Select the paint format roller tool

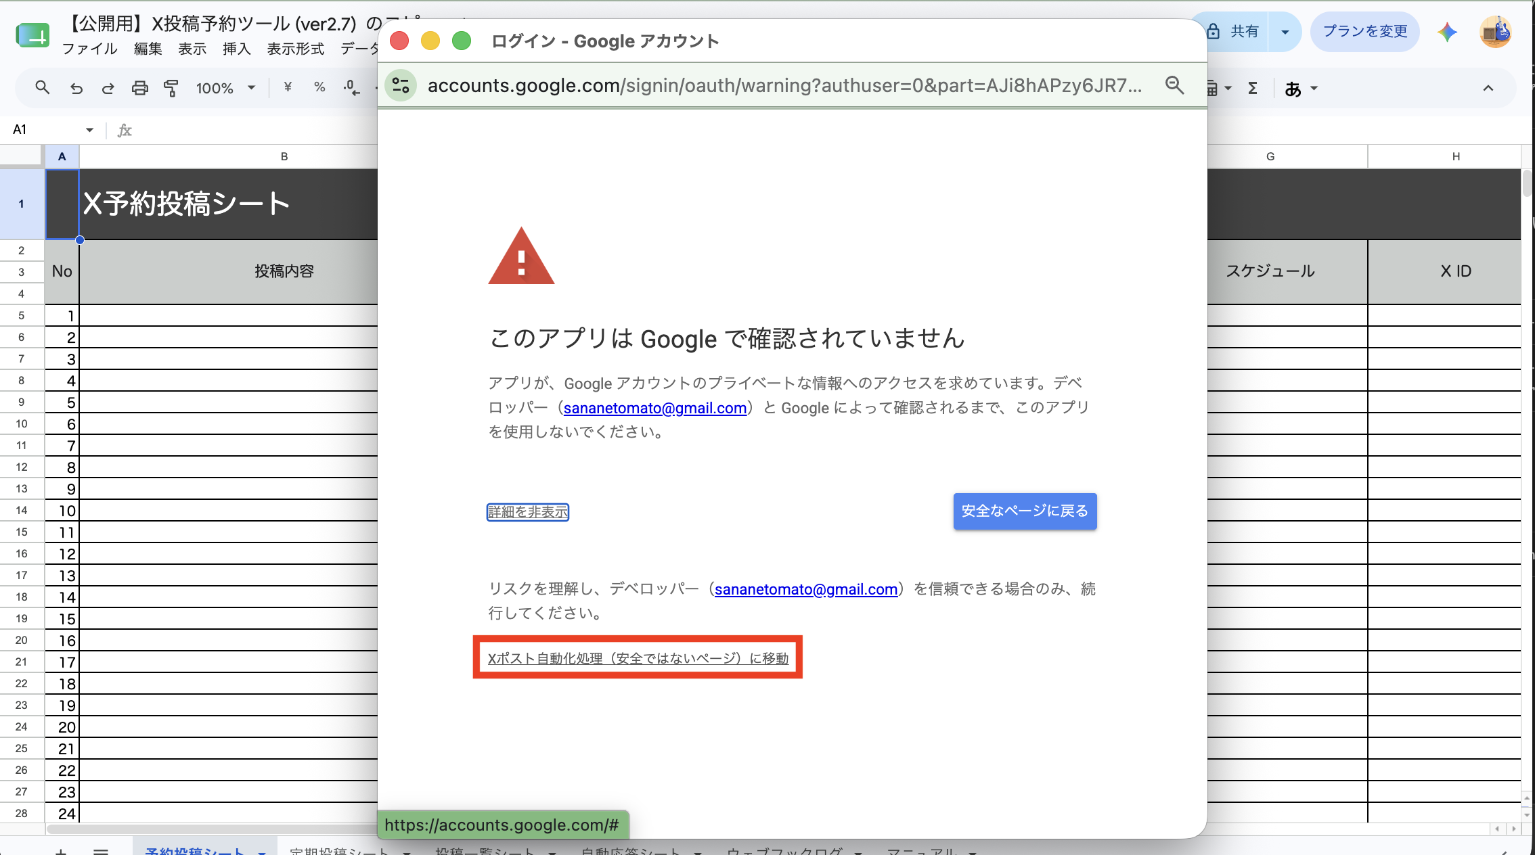pyautogui.click(x=171, y=88)
